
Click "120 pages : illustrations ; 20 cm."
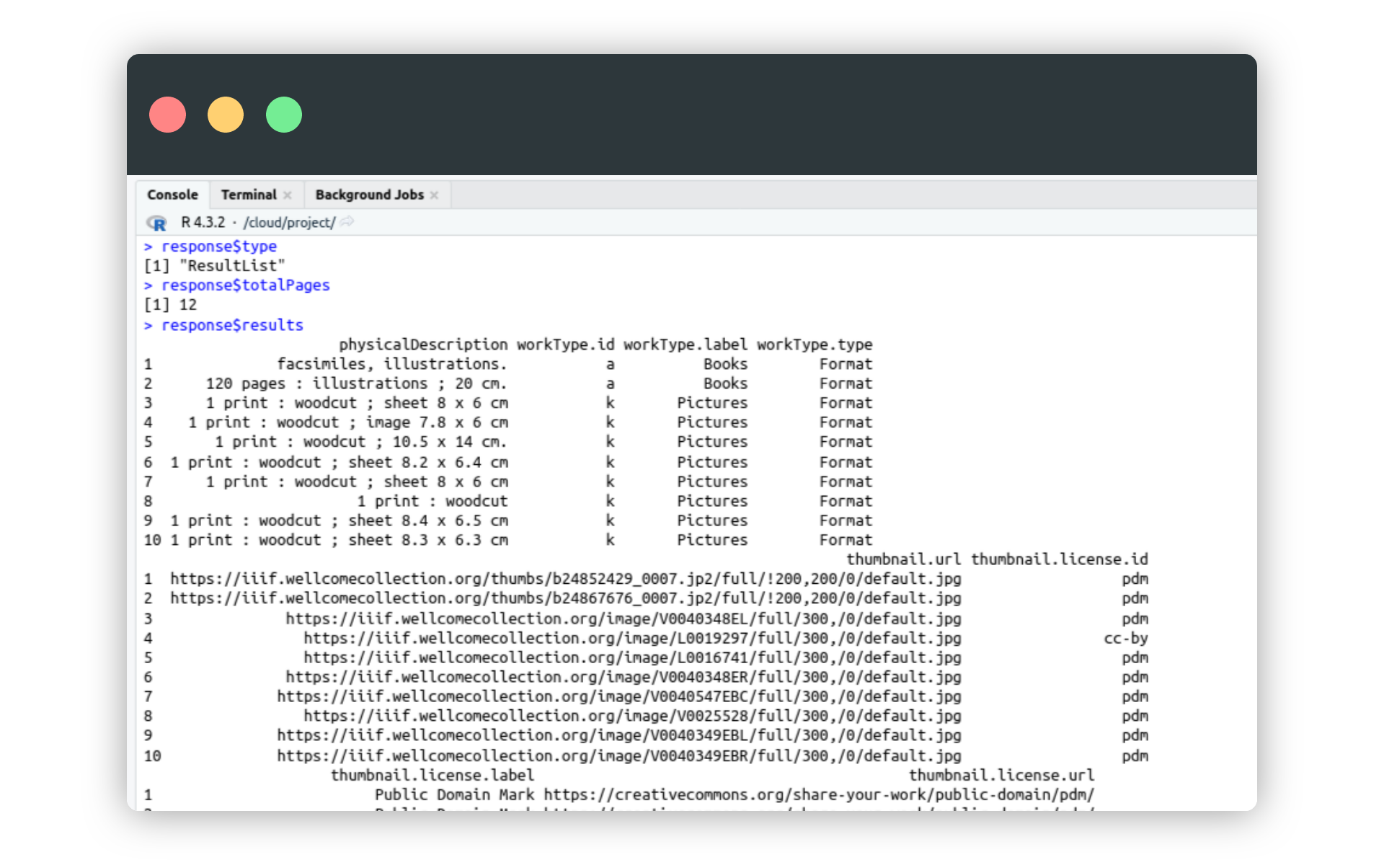(x=357, y=383)
